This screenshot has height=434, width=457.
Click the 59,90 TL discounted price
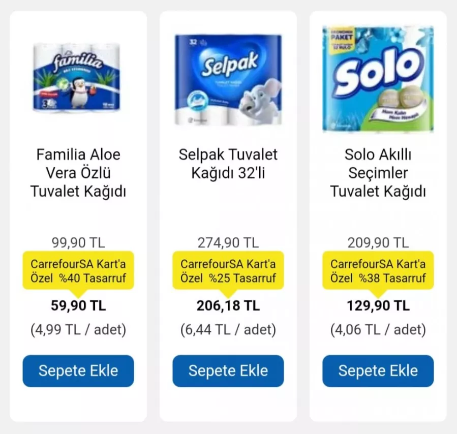coord(78,305)
